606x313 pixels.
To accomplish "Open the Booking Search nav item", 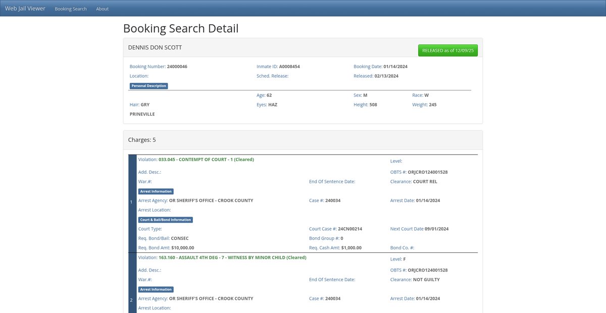I will (71, 9).
